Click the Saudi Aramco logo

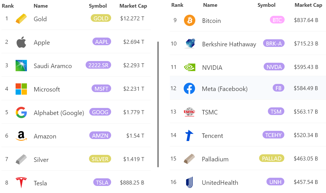(21, 66)
